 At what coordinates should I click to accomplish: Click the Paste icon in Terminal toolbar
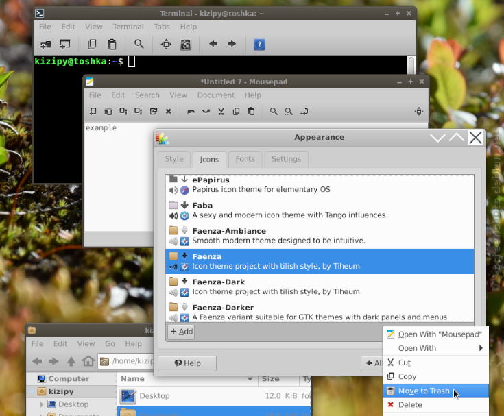112,45
